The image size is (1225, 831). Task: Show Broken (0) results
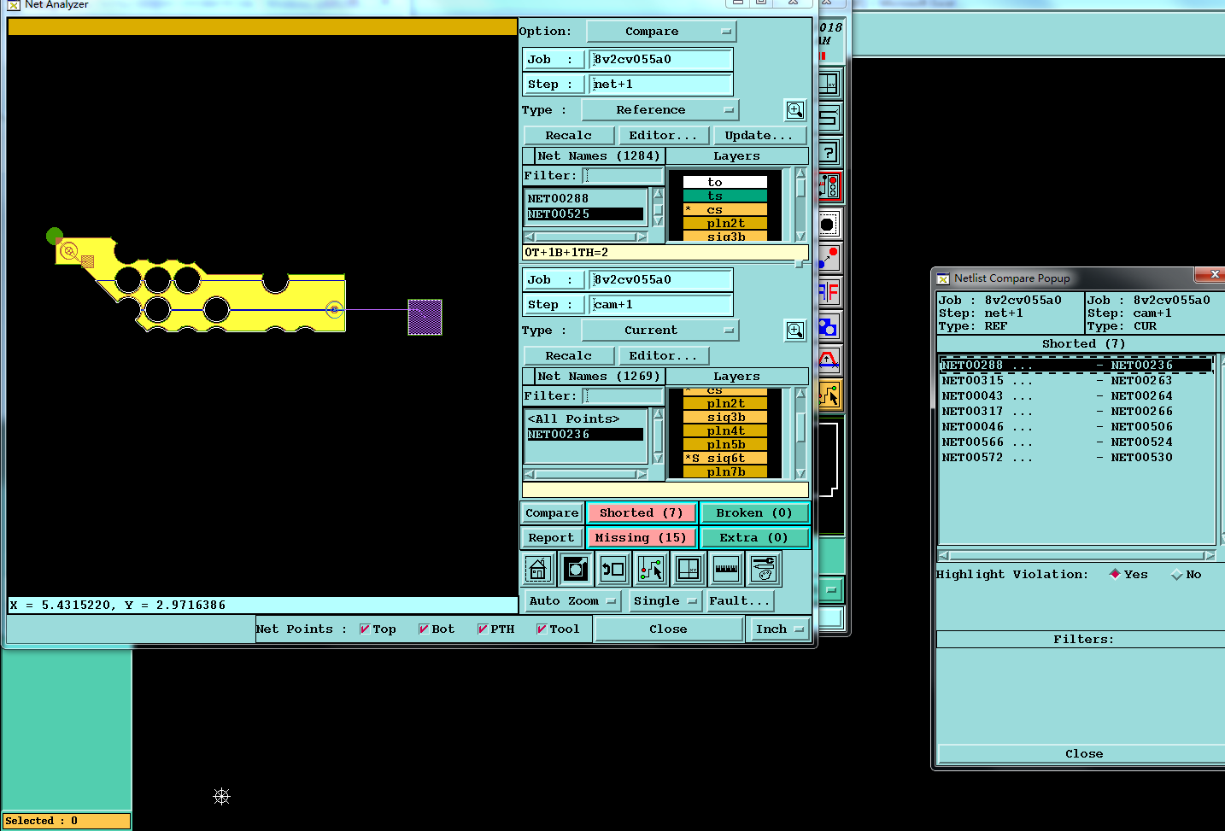[754, 513]
